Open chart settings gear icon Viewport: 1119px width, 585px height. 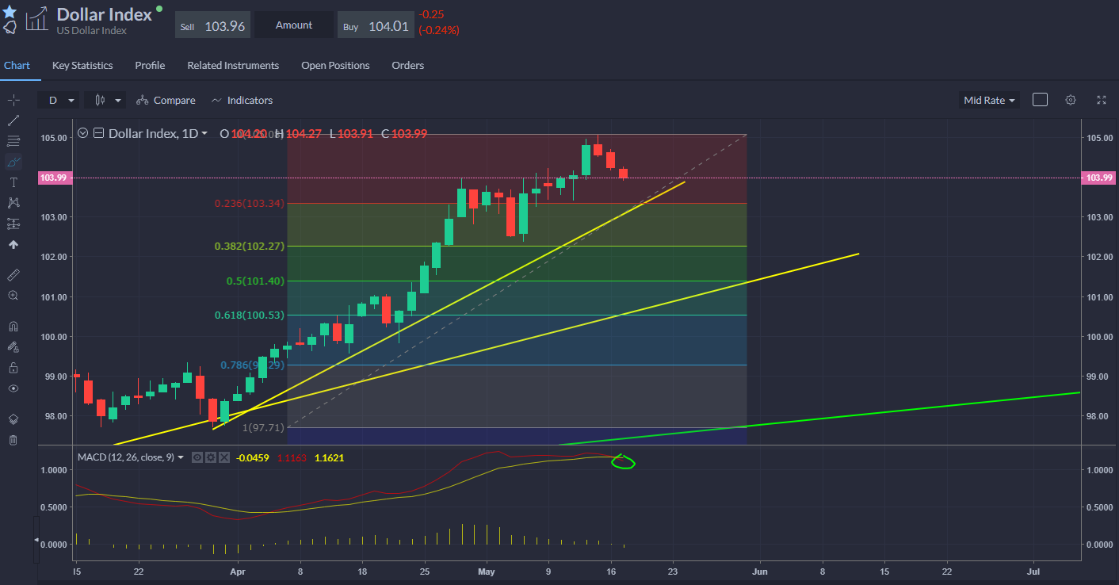pyautogui.click(x=1071, y=100)
